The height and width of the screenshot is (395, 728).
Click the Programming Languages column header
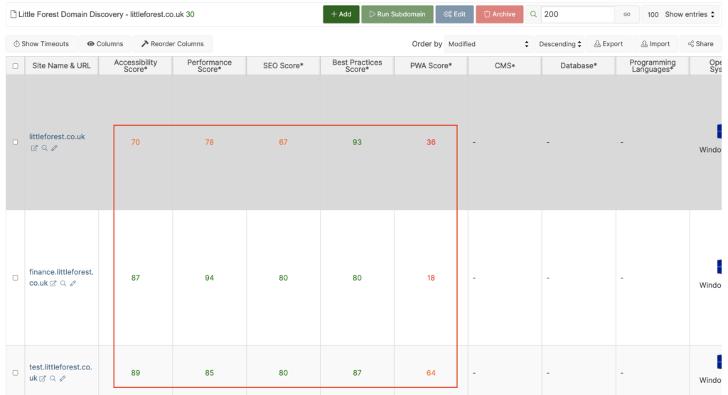[x=653, y=65]
